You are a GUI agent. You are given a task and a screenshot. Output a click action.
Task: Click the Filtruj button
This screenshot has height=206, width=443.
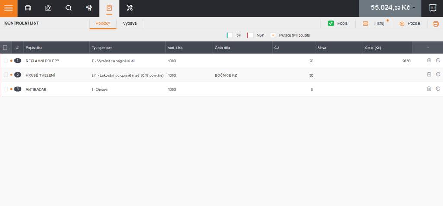(x=375, y=24)
